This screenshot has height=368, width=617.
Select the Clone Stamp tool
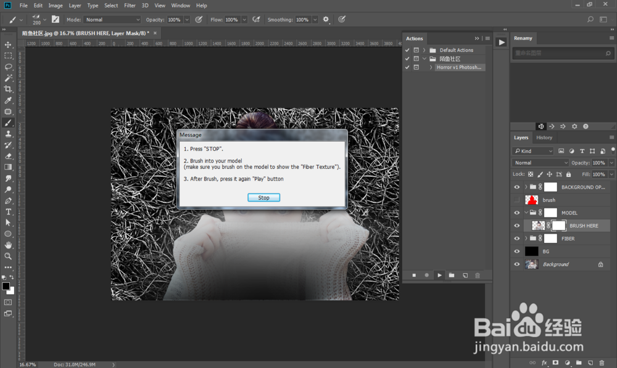click(x=8, y=134)
